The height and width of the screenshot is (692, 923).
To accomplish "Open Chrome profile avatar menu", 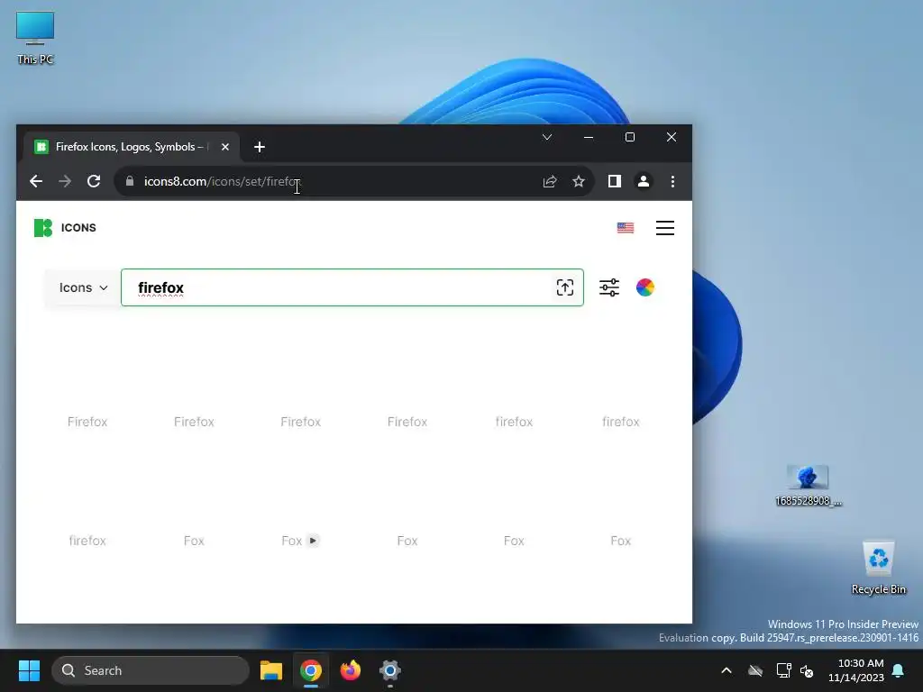I will coord(644,181).
